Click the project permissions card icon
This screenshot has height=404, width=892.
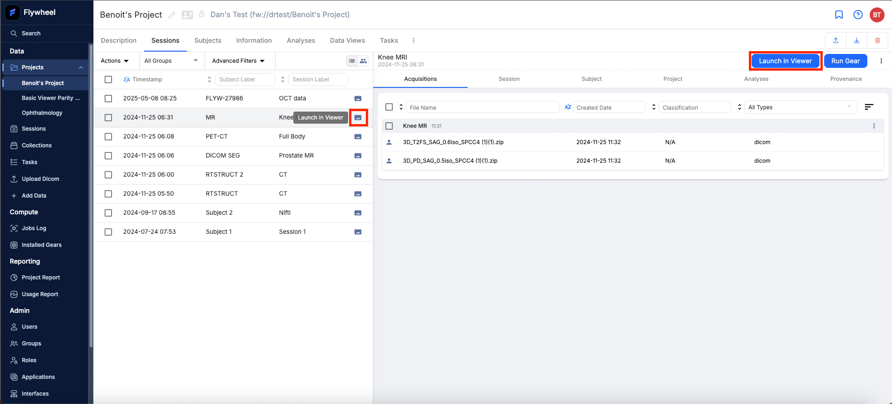pos(187,15)
